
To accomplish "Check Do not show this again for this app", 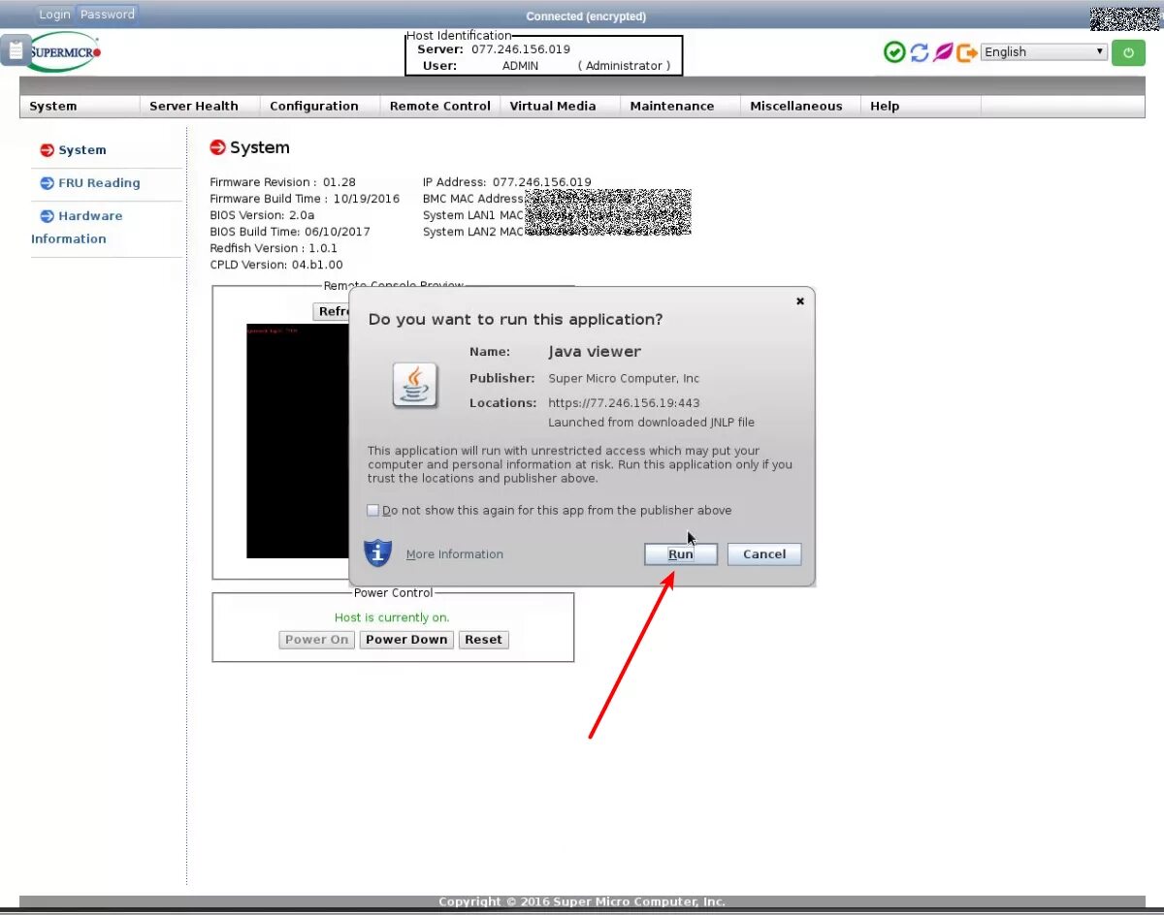I will (x=372, y=509).
